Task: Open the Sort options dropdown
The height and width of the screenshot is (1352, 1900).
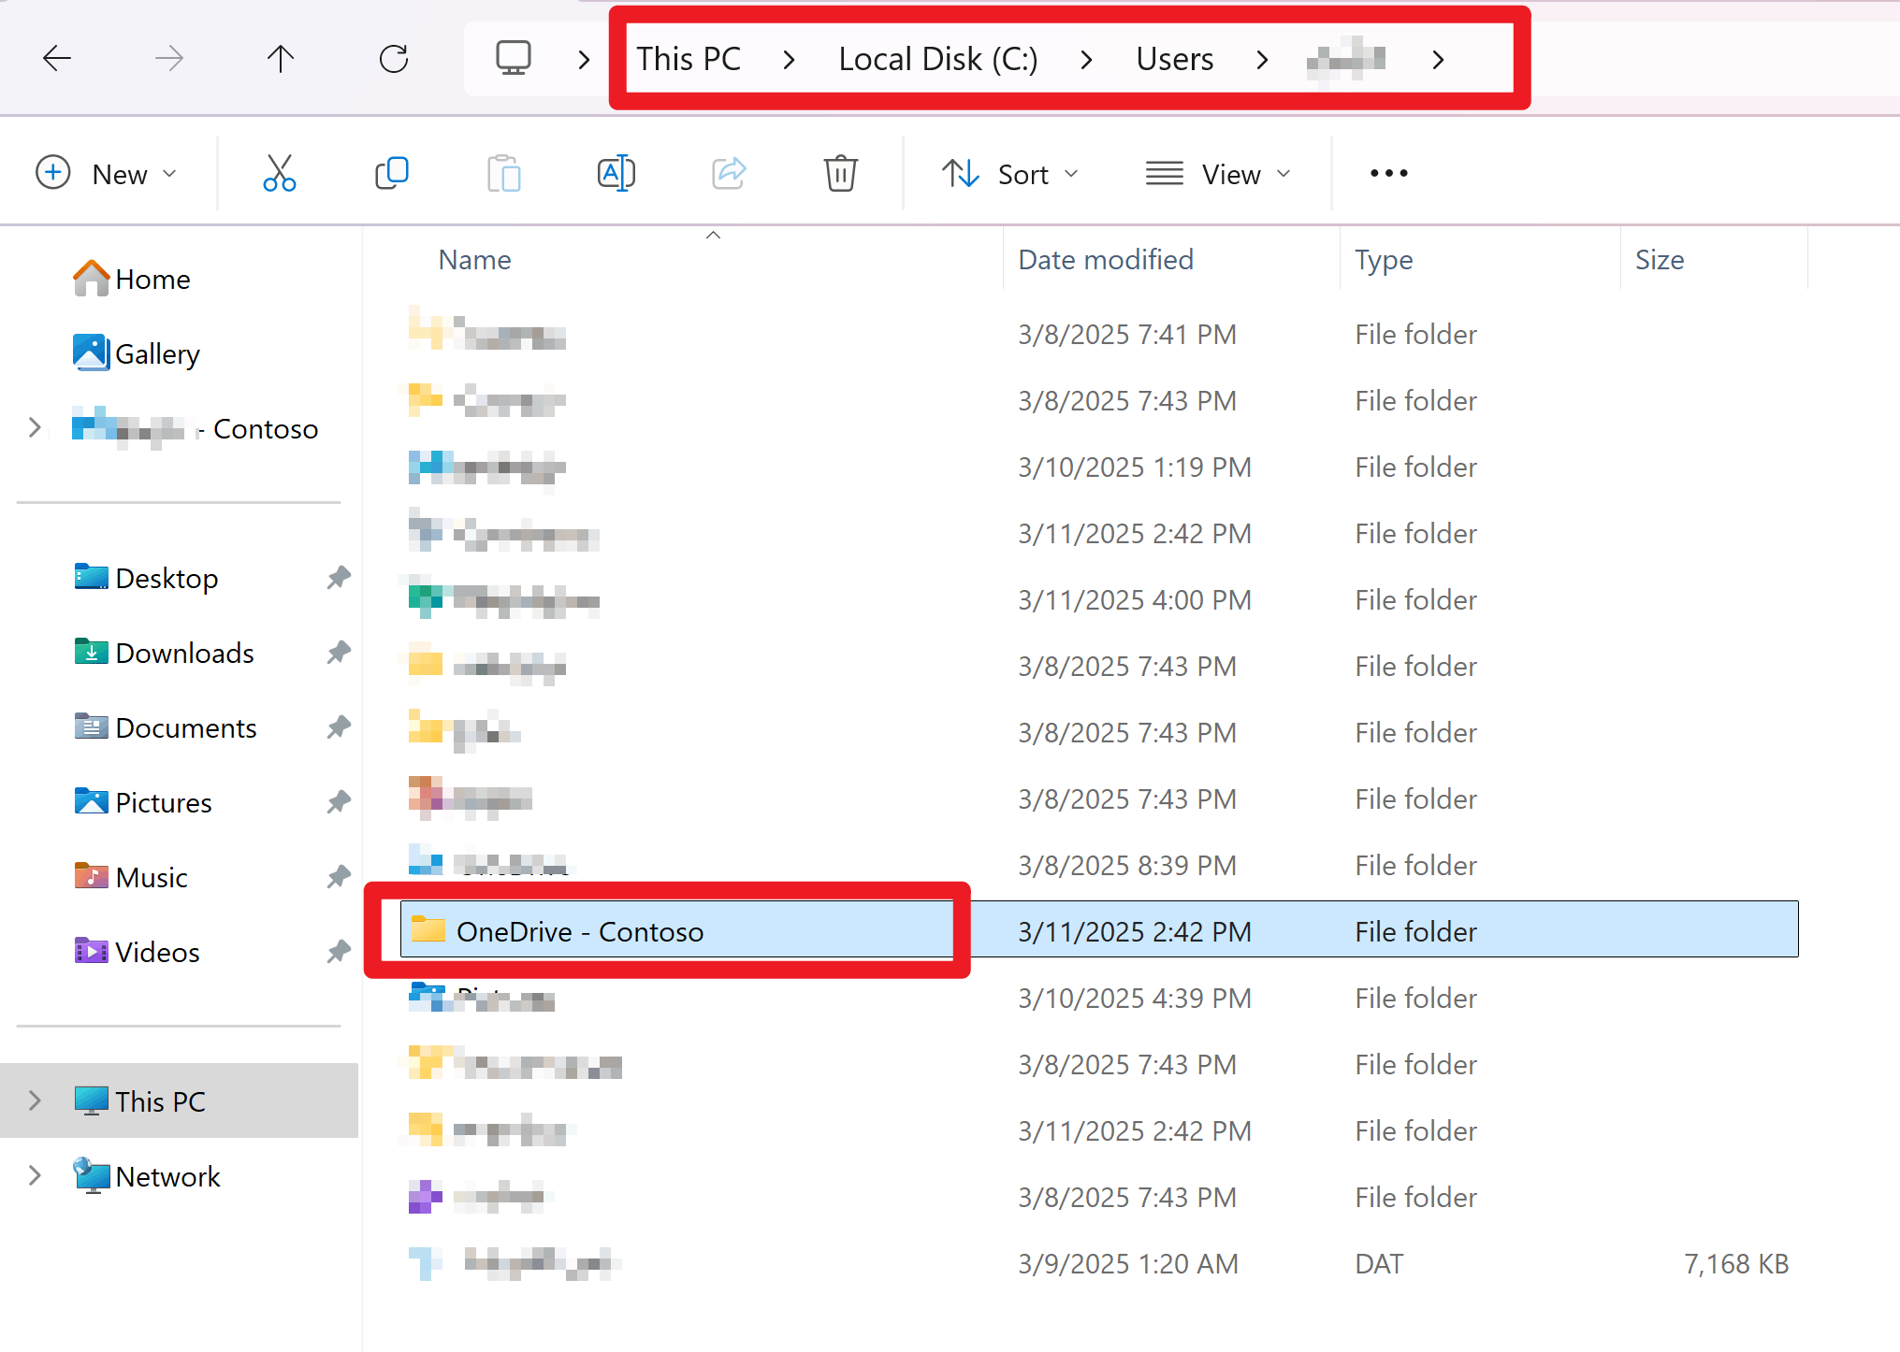Action: (1010, 173)
